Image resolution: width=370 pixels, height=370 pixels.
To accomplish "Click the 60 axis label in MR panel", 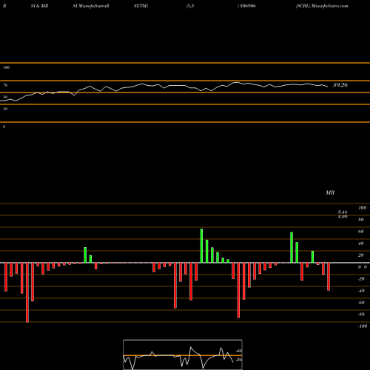I will coord(360,232).
